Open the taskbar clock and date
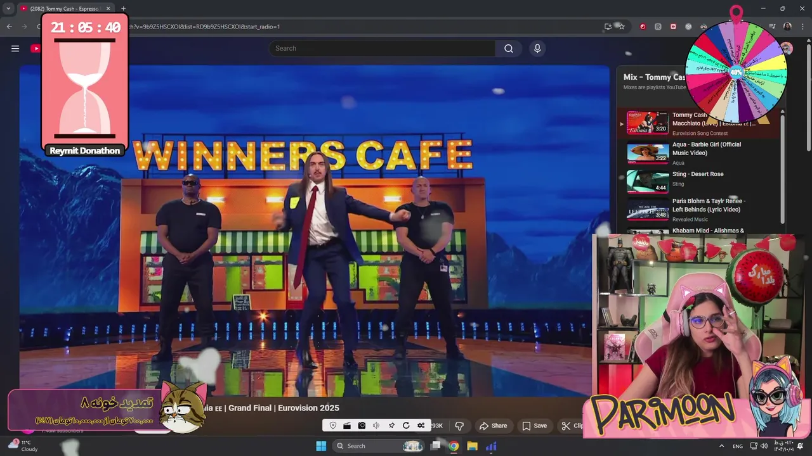 (x=783, y=446)
